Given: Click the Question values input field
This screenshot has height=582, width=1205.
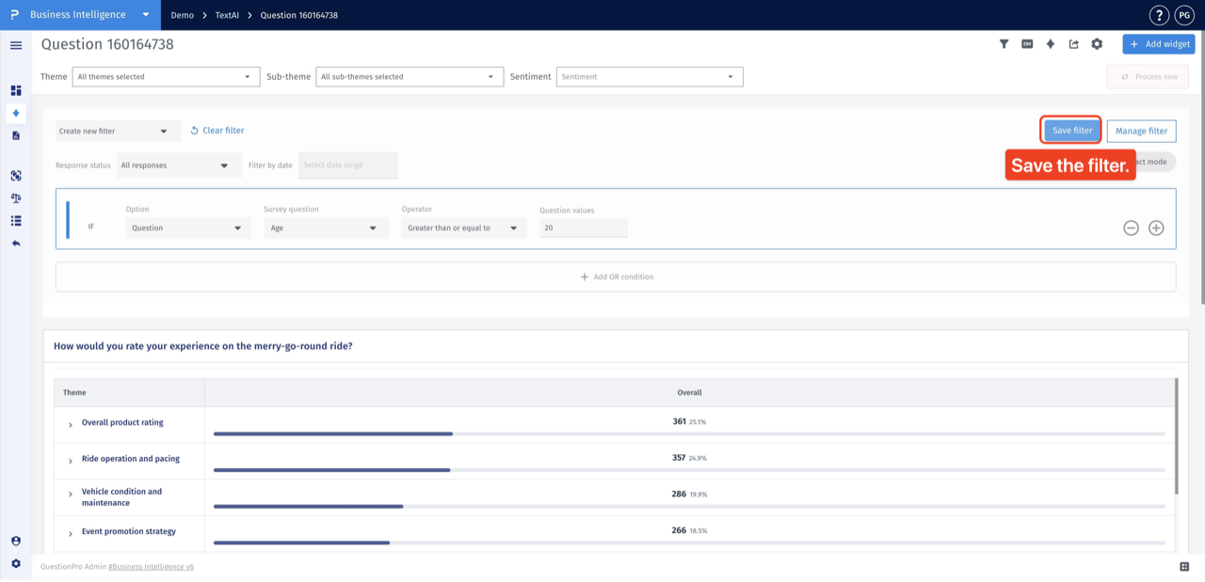Looking at the screenshot, I should coord(584,228).
